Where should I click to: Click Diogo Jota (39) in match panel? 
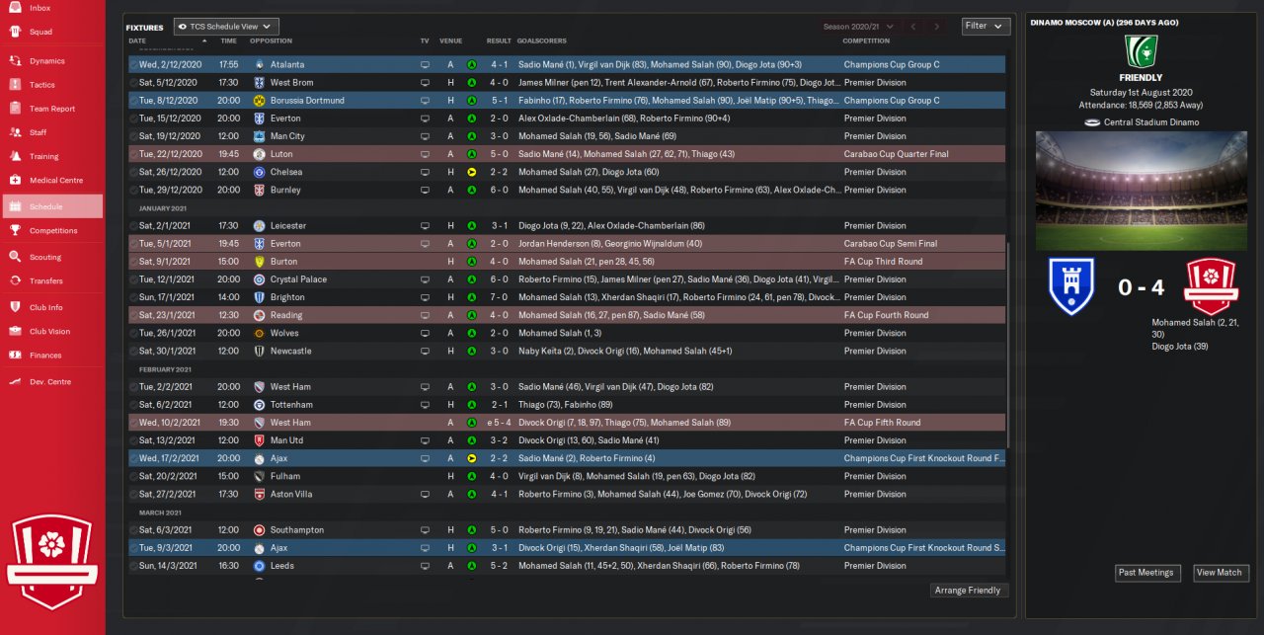point(1179,346)
